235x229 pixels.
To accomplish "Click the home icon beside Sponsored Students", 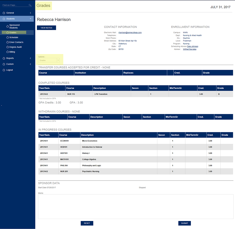I will (x=7, y=26).
